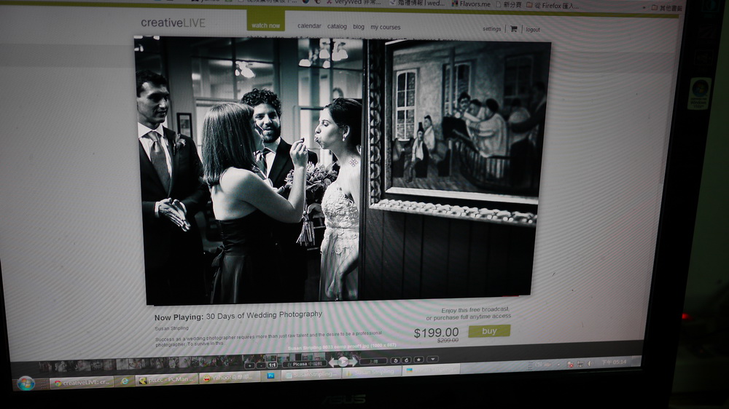Open my courses link
This screenshot has width=729, height=409.
(385, 28)
